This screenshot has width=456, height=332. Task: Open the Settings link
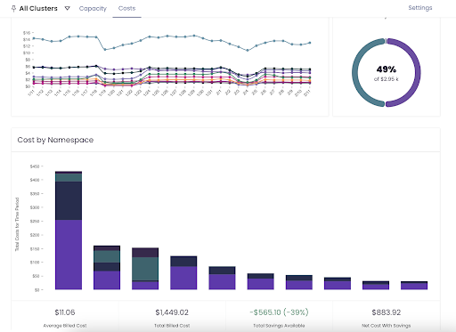point(420,8)
